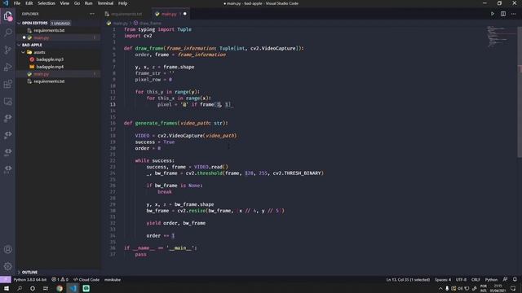Open editor More Actions ellipsis
This screenshot has height=293, width=522.
[x=514, y=14]
